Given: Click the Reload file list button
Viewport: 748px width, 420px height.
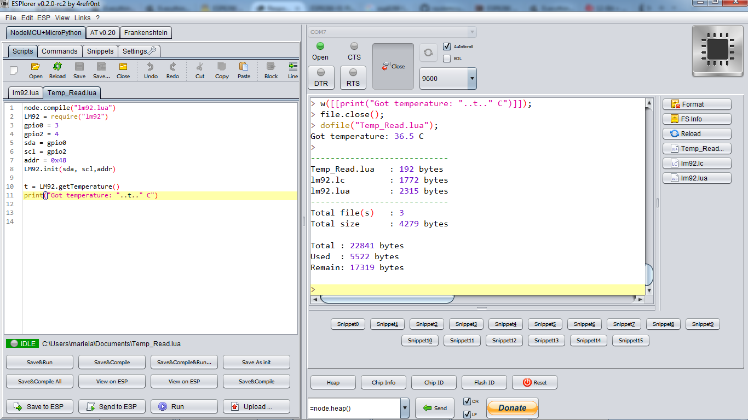Looking at the screenshot, I should (697, 134).
